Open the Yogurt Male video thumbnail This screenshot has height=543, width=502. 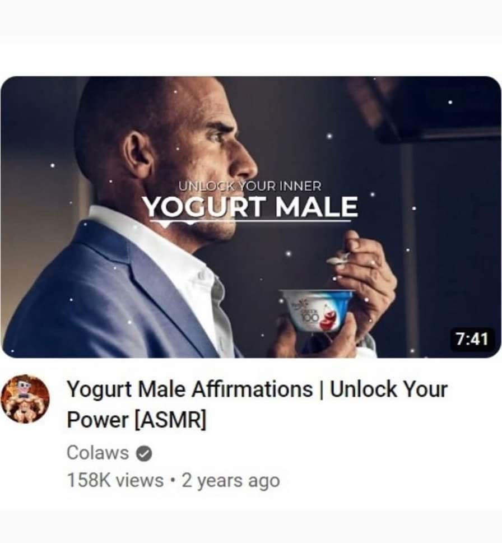[250, 217]
